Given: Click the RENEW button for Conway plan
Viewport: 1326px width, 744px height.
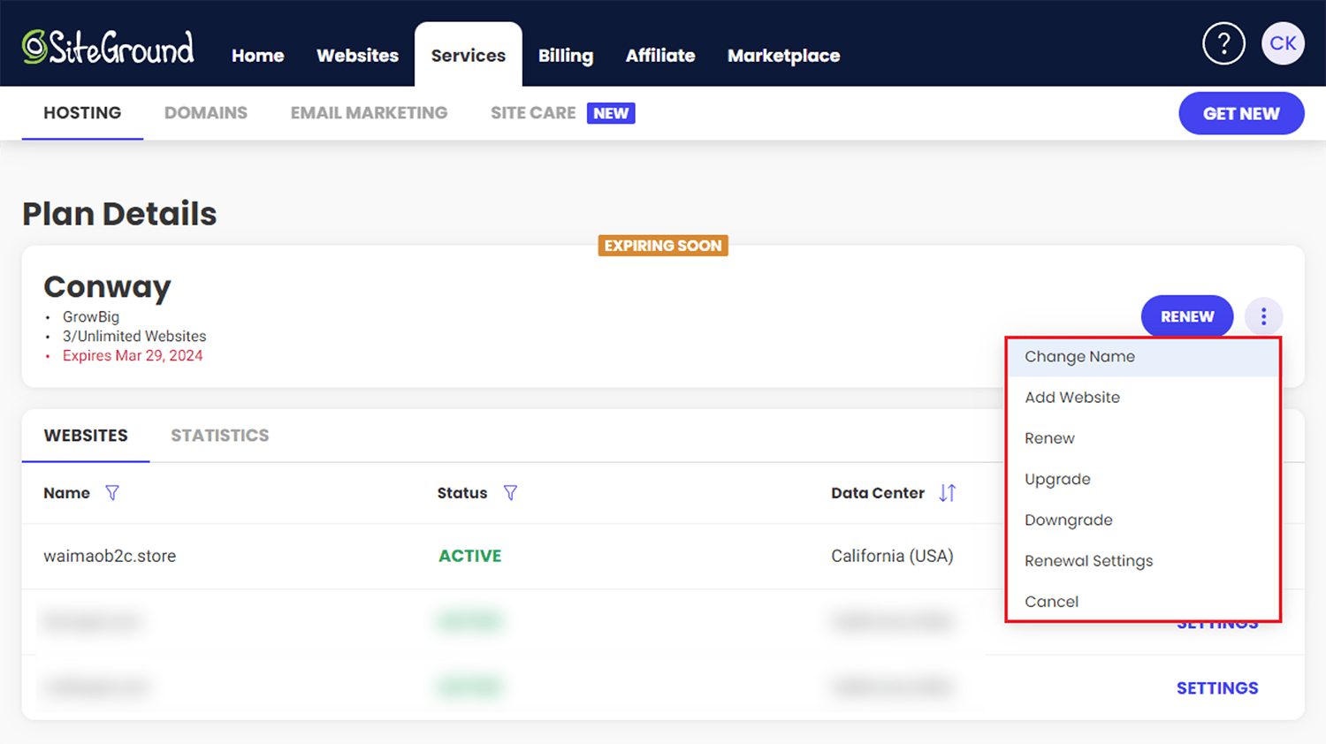Looking at the screenshot, I should [1186, 316].
